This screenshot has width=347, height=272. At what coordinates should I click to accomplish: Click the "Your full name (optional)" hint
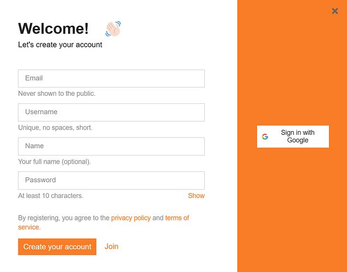click(54, 162)
